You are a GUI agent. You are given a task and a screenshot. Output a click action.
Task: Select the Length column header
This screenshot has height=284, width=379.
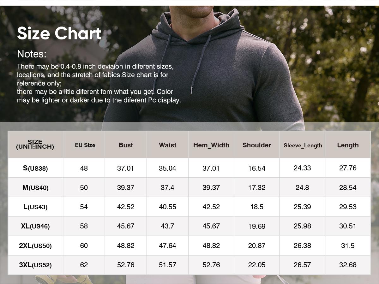coord(348,145)
